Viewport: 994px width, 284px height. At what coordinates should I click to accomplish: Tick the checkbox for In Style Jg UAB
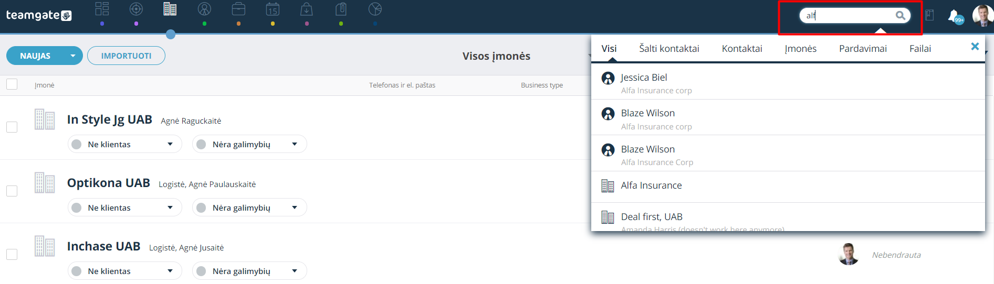[12, 127]
